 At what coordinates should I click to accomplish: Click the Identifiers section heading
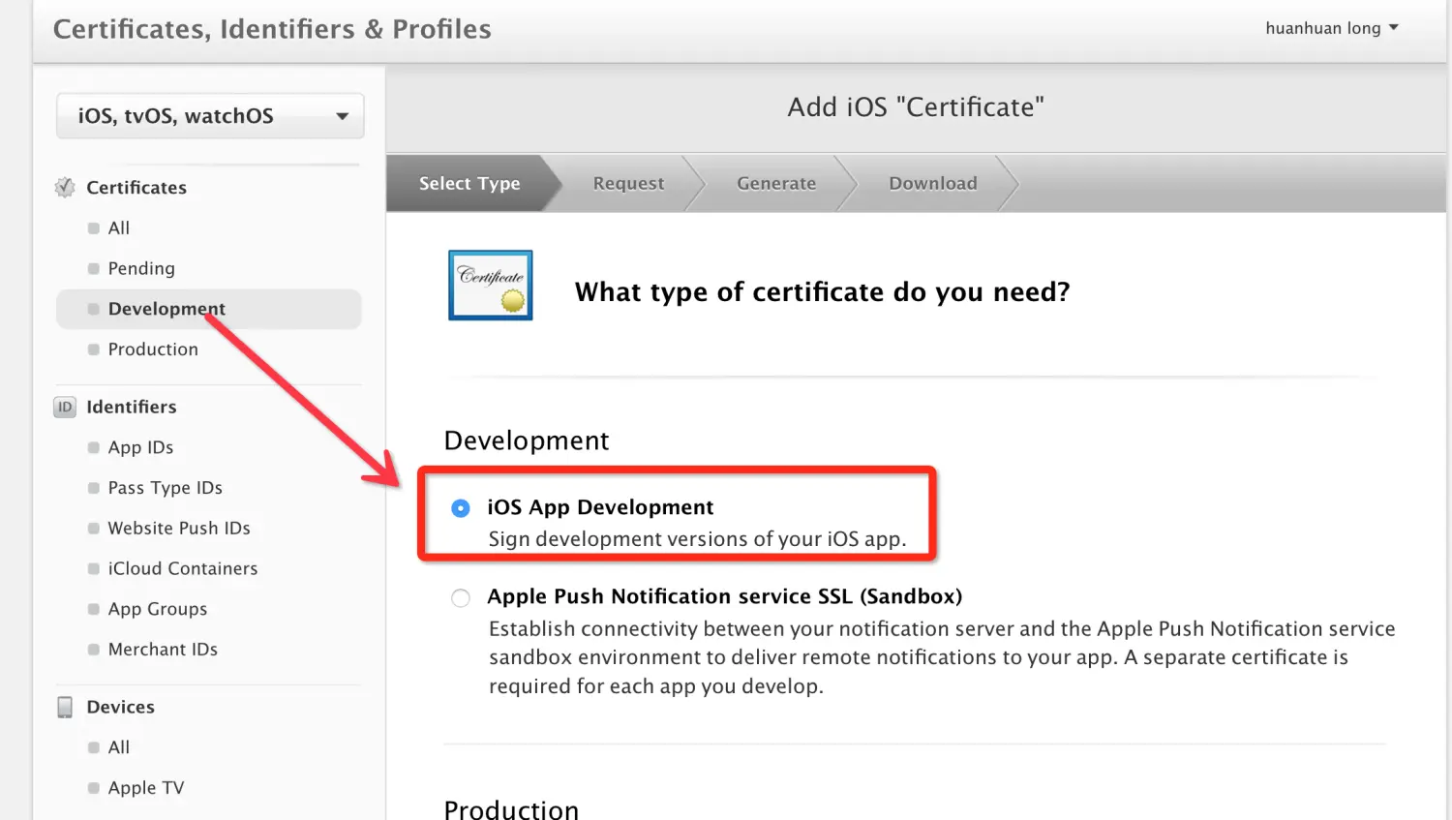(x=132, y=408)
